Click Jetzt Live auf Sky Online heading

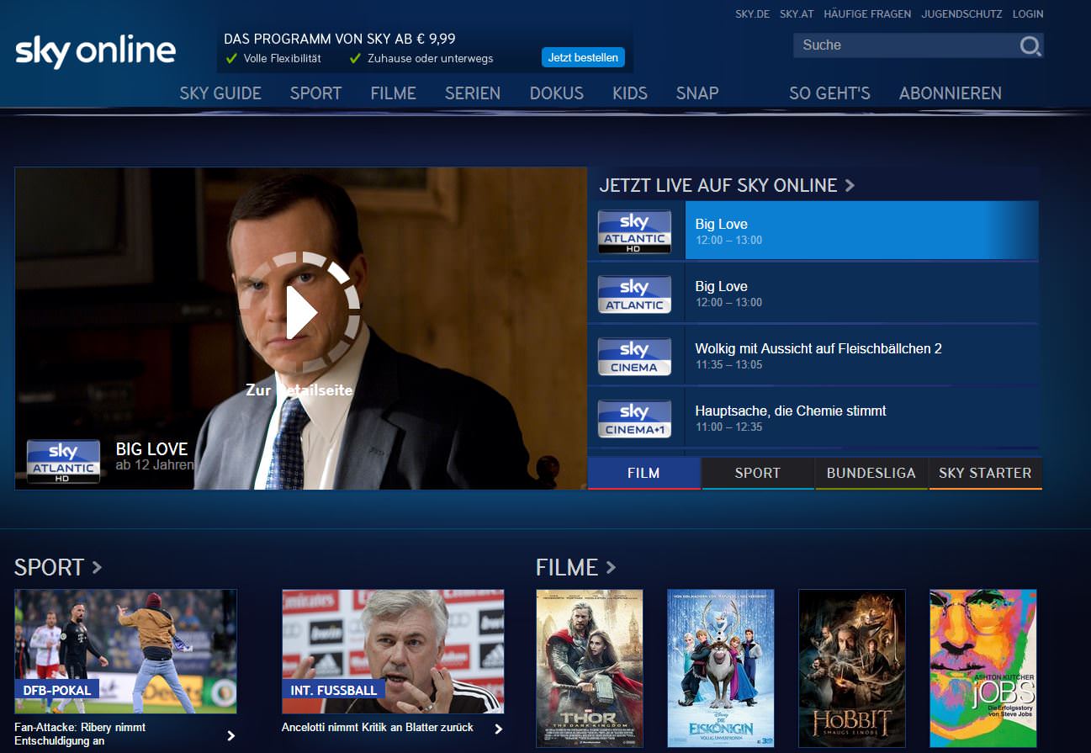tap(718, 185)
